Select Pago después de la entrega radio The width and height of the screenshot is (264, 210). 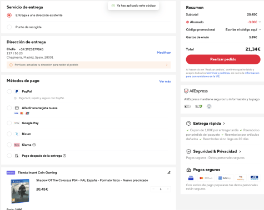9,156
